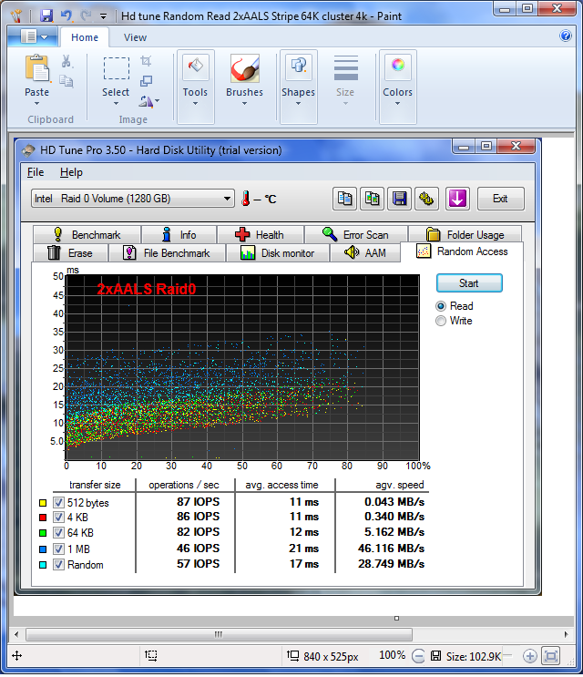The width and height of the screenshot is (583, 677).
Task: Switch to the Error Scan tab
Action: coord(356,235)
